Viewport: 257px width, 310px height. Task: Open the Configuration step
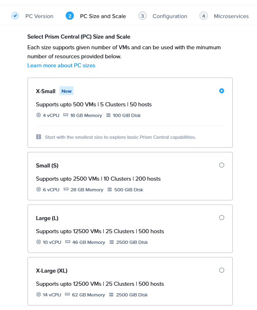point(170,16)
